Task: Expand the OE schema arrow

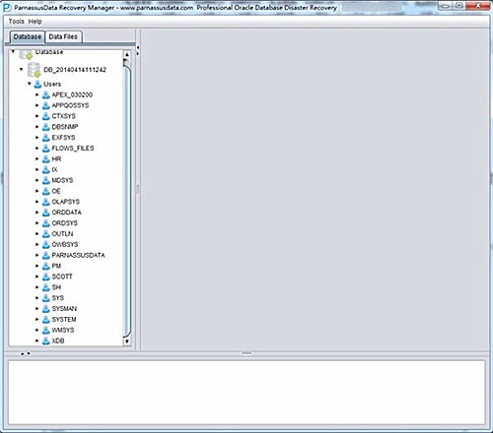Action: click(37, 191)
